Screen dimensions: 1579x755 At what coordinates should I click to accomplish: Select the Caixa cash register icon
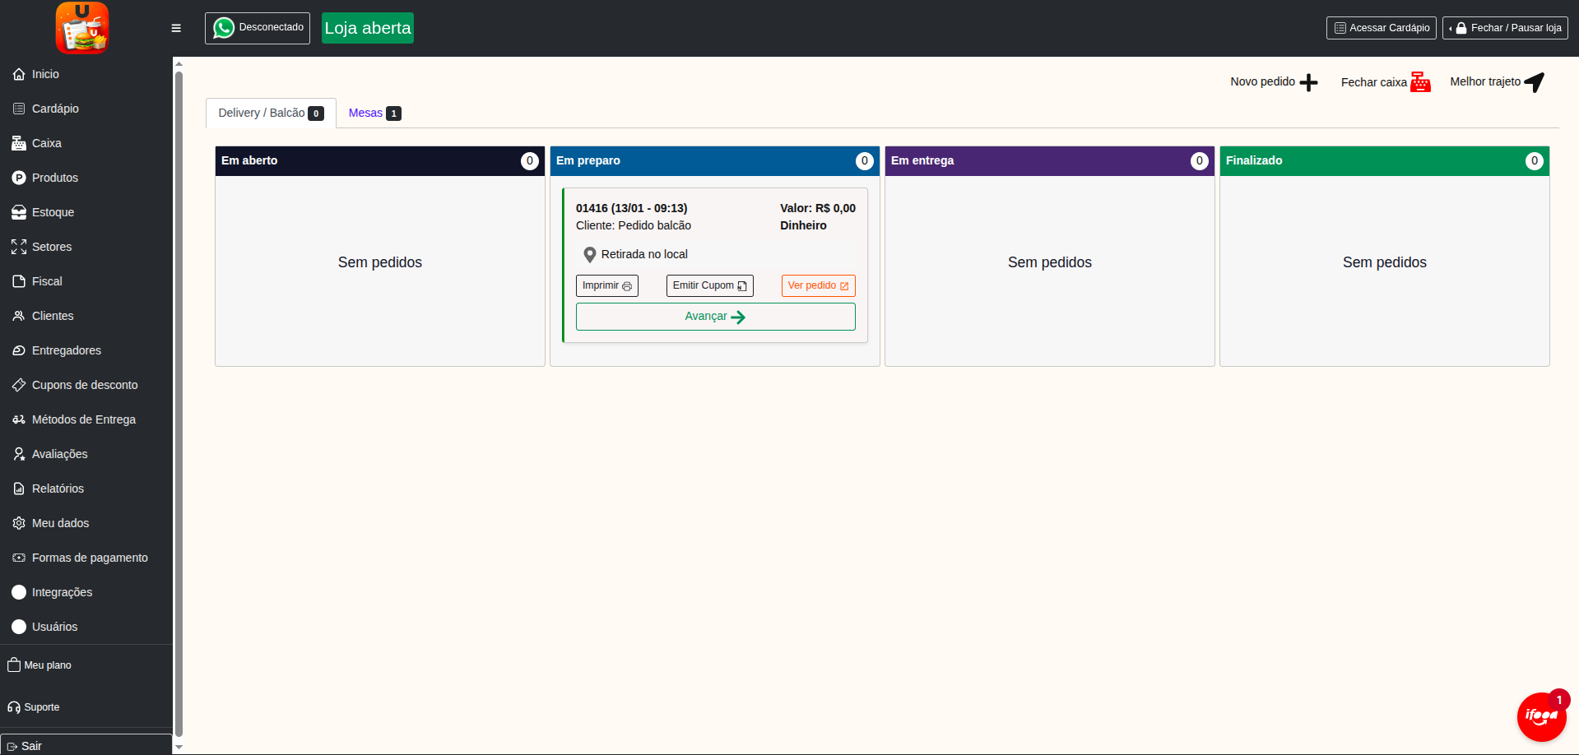[x=18, y=143]
